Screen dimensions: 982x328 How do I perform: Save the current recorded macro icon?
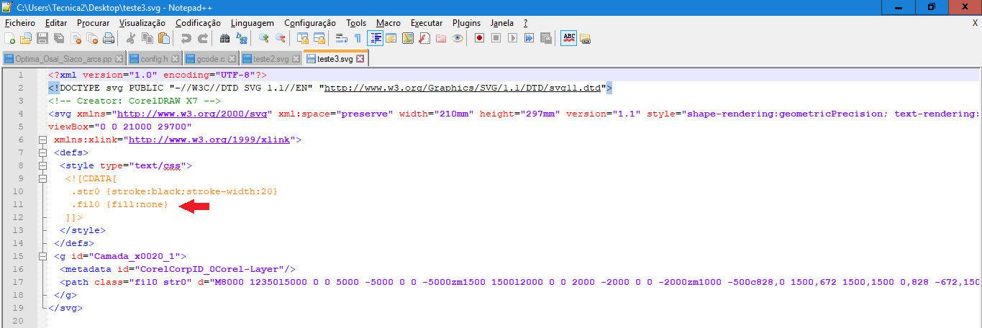coord(546,38)
